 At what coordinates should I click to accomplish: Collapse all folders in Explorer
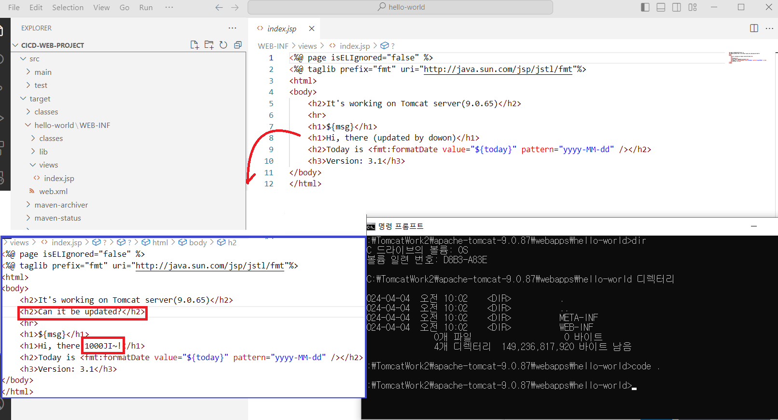coord(238,45)
